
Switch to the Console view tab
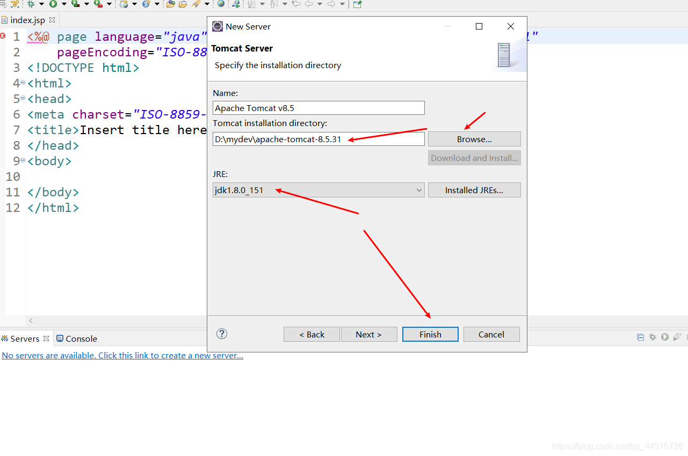pyautogui.click(x=77, y=339)
